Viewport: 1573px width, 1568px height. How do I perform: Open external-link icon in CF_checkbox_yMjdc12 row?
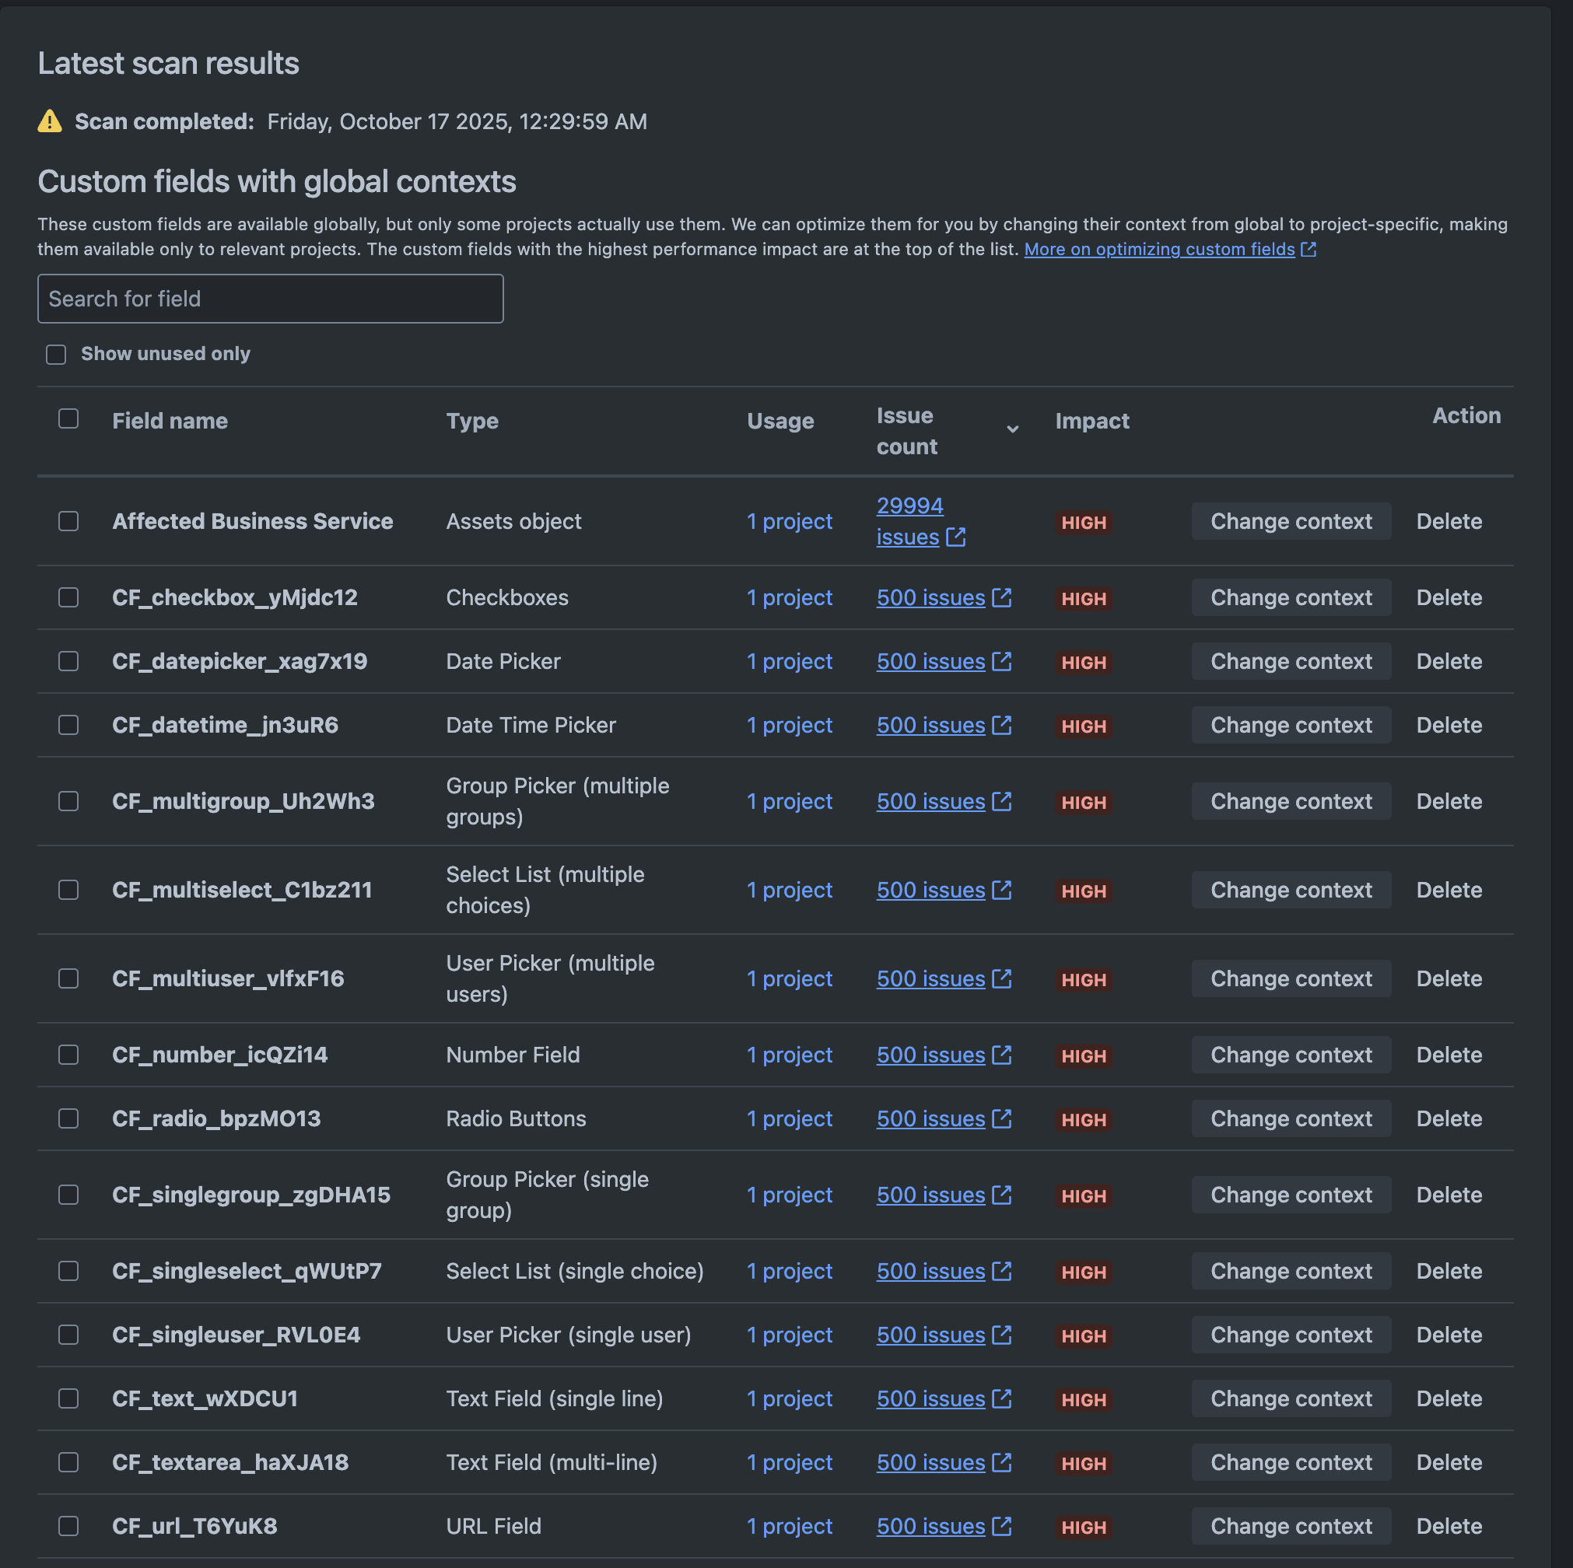(1002, 597)
